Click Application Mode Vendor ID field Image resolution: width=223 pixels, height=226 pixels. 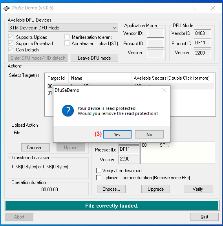pyautogui.click(x=155, y=33)
